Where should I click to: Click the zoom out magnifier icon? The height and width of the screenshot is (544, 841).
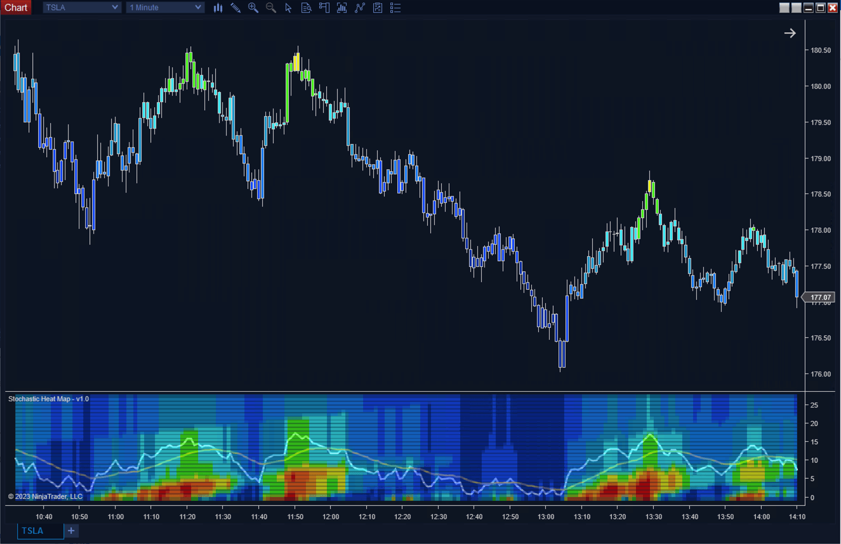tap(271, 8)
